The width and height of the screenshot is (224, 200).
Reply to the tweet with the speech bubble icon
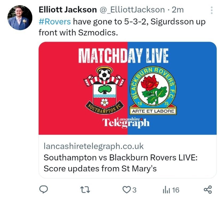(x=44, y=190)
